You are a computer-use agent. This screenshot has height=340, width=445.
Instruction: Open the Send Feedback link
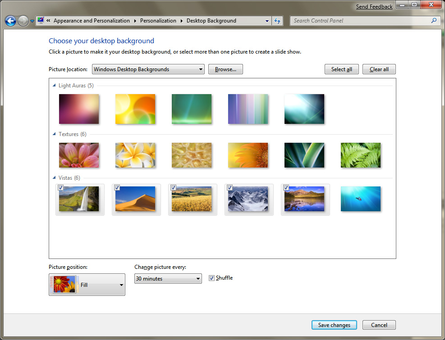(x=374, y=6)
